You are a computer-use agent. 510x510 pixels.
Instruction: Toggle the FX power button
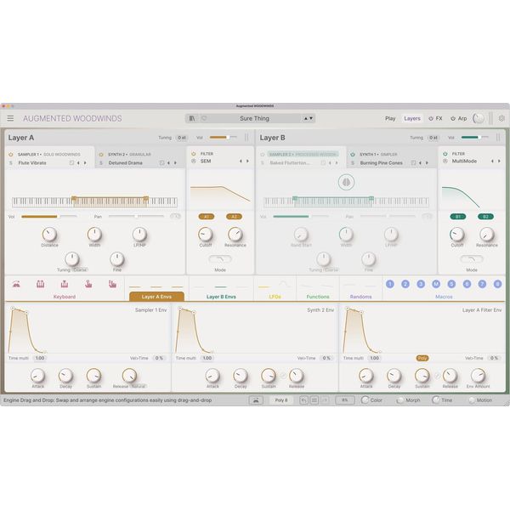point(431,118)
